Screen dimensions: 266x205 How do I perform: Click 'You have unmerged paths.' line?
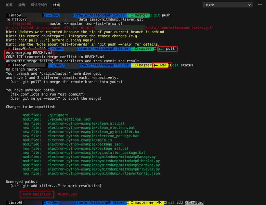tap(31, 90)
